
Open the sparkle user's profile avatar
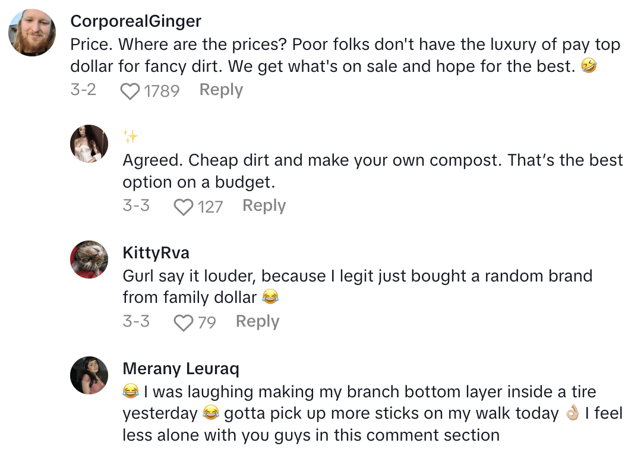(89, 143)
